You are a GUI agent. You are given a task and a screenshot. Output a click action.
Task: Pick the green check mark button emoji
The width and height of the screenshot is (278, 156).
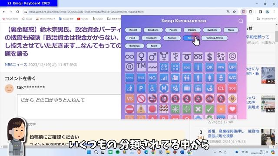[209, 109]
